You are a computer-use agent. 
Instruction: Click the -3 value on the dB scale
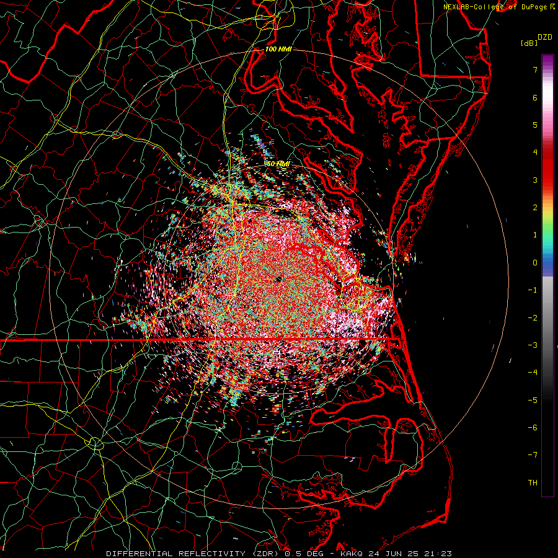click(x=533, y=345)
